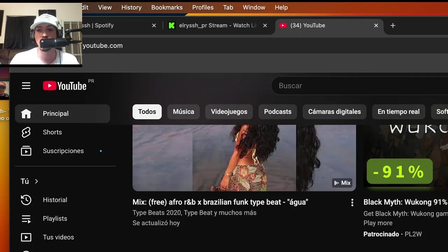Open the Help menu
This screenshot has height=252, width=448.
tap(281, 7)
